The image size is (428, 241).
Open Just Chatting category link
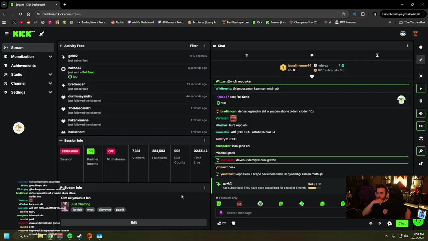(80, 204)
